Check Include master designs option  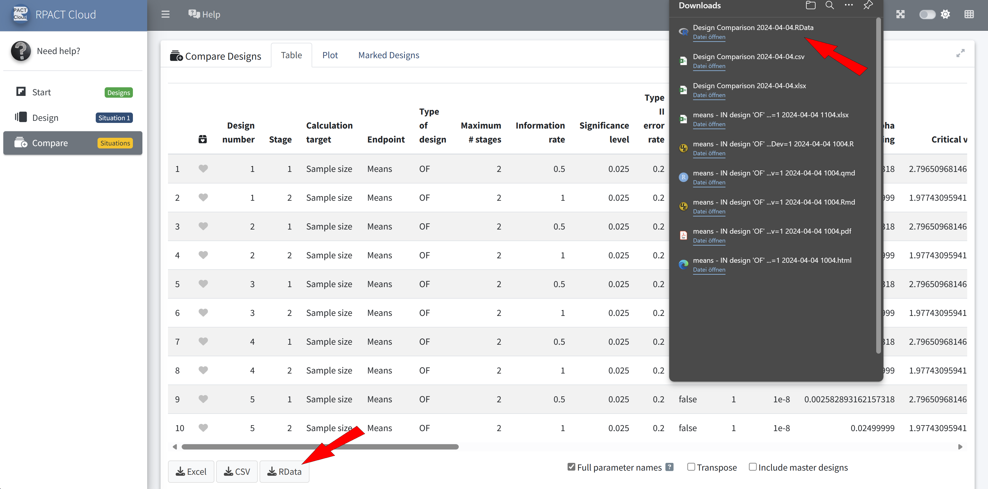[753, 467]
